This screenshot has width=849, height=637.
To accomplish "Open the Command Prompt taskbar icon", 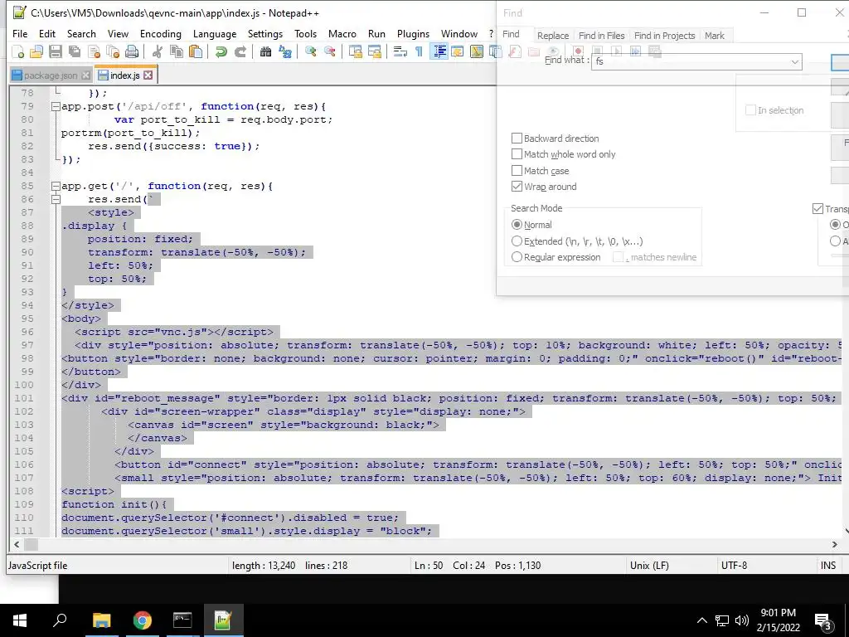I will click(182, 620).
